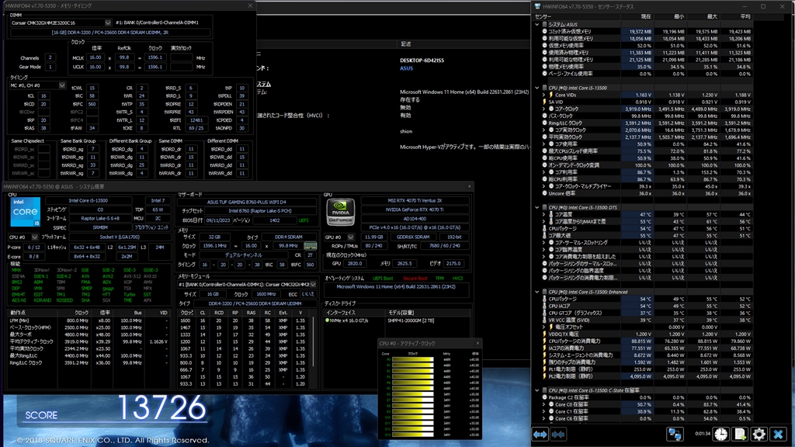This screenshot has height=447, width=795.
Task: Click the green memory module icon beside 99.8 MHz
Action: point(311,246)
